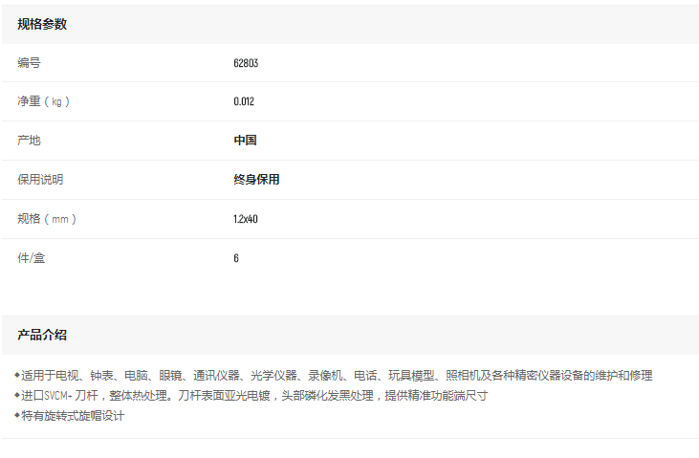699x458 pixels.
Task: Click the diamond bullet before 适用于电视
Action: point(17,375)
